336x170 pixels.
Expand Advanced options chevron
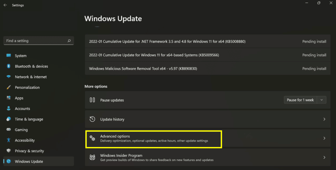(324, 138)
